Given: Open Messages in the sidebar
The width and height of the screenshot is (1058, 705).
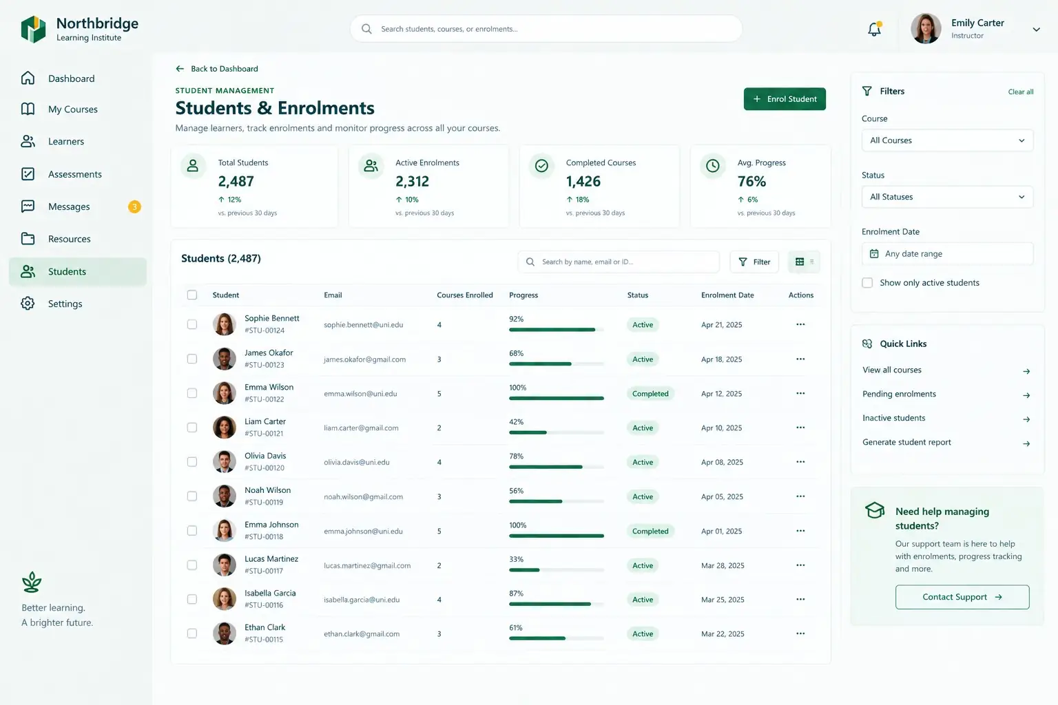Looking at the screenshot, I should [78, 207].
